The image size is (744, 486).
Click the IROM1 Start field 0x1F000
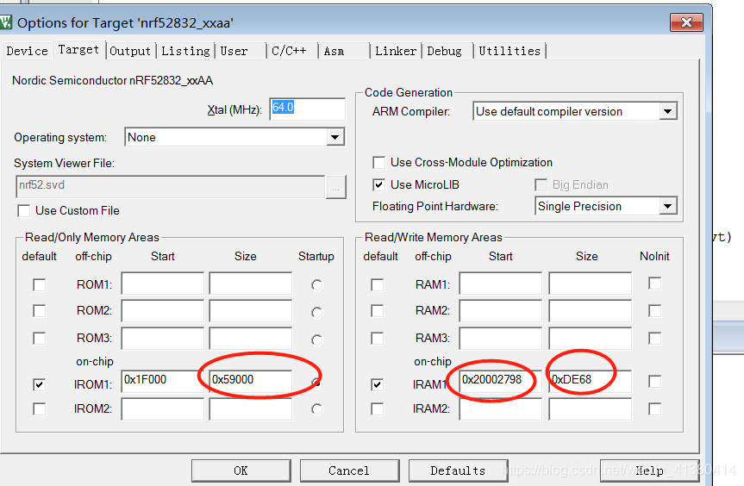coord(162,381)
